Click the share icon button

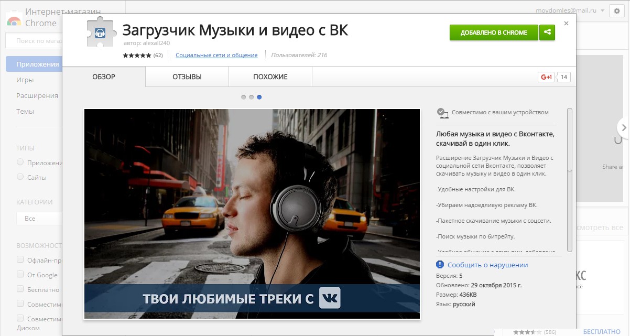pyautogui.click(x=547, y=32)
